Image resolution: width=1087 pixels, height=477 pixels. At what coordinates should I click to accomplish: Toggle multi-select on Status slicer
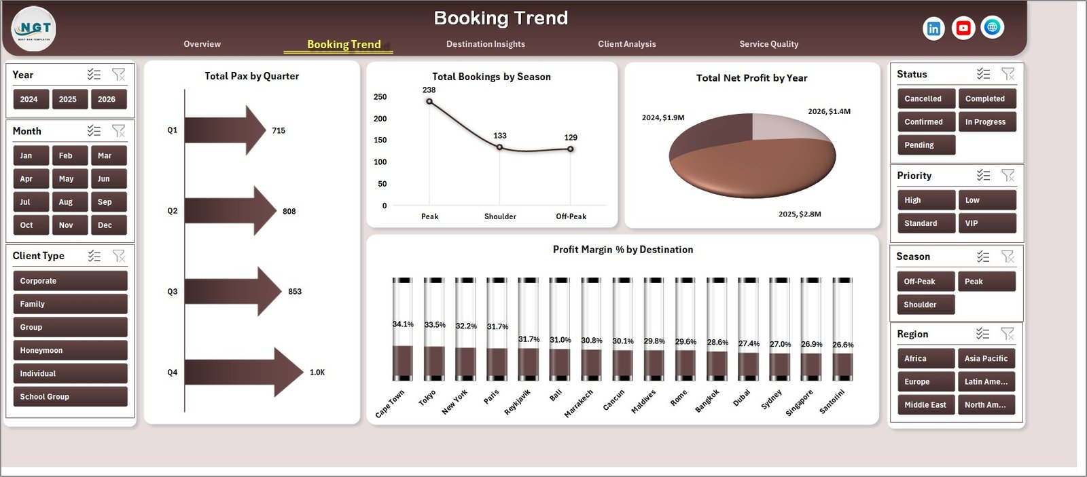pos(983,74)
